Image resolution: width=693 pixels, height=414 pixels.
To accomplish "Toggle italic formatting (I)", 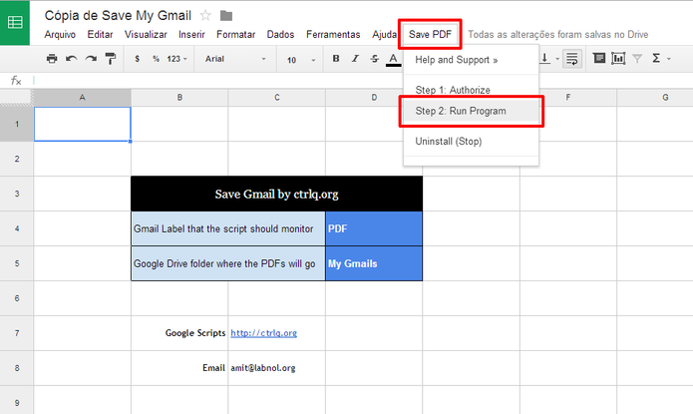I will (355, 59).
